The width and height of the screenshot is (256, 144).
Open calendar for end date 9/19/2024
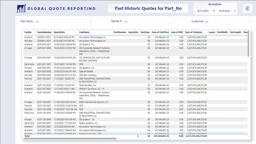coord(235,11)
